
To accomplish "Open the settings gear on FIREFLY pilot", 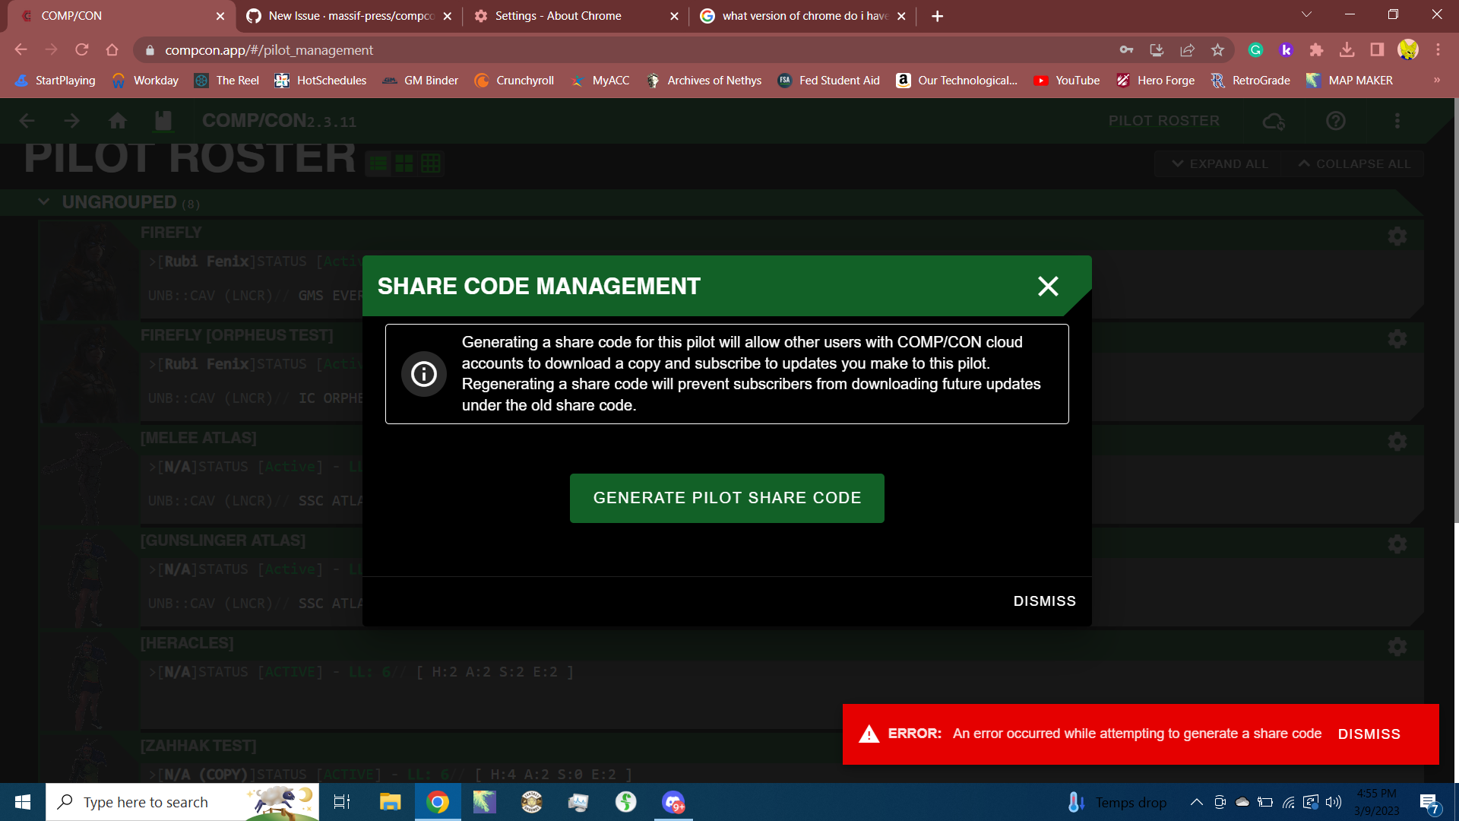I will click(1397, 236).
